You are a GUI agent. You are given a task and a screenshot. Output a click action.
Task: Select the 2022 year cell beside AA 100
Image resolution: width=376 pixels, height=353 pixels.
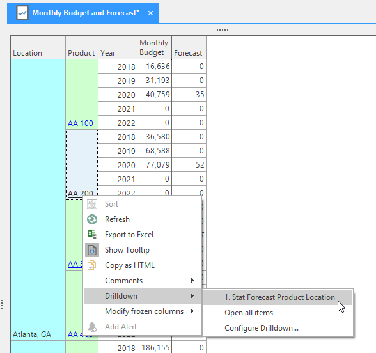pos(118,123)
